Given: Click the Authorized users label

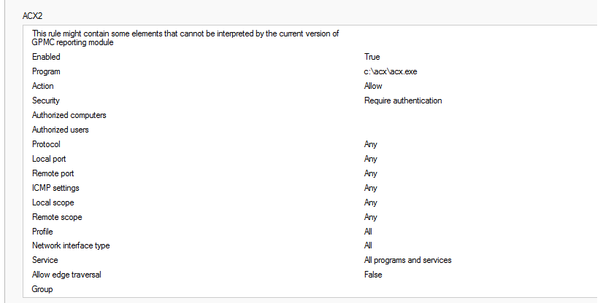Looking at the screenshot, I should point(61,130).
